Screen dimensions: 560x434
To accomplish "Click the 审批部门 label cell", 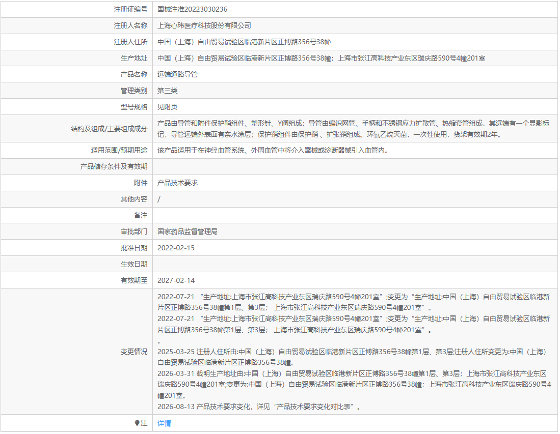I will coord(76,232).
